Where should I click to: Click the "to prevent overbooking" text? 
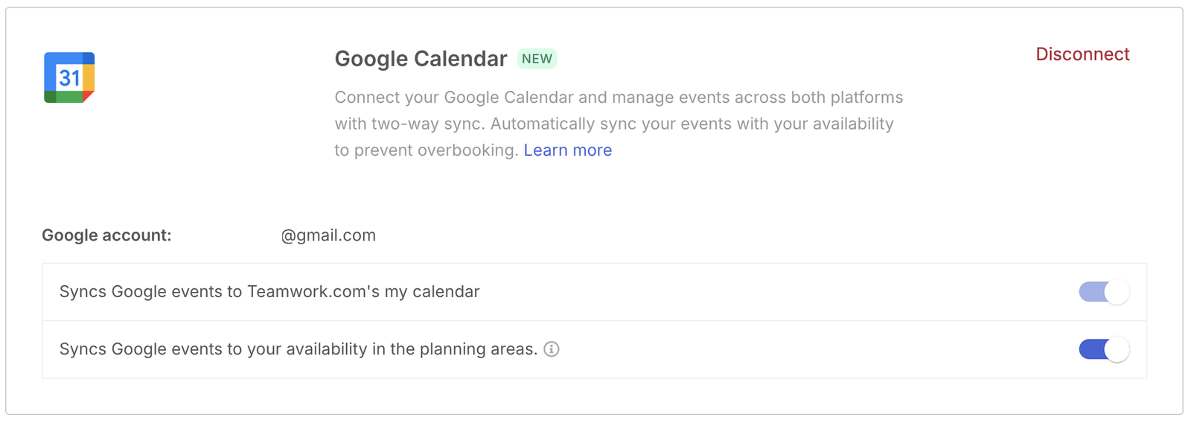[426, 150]
